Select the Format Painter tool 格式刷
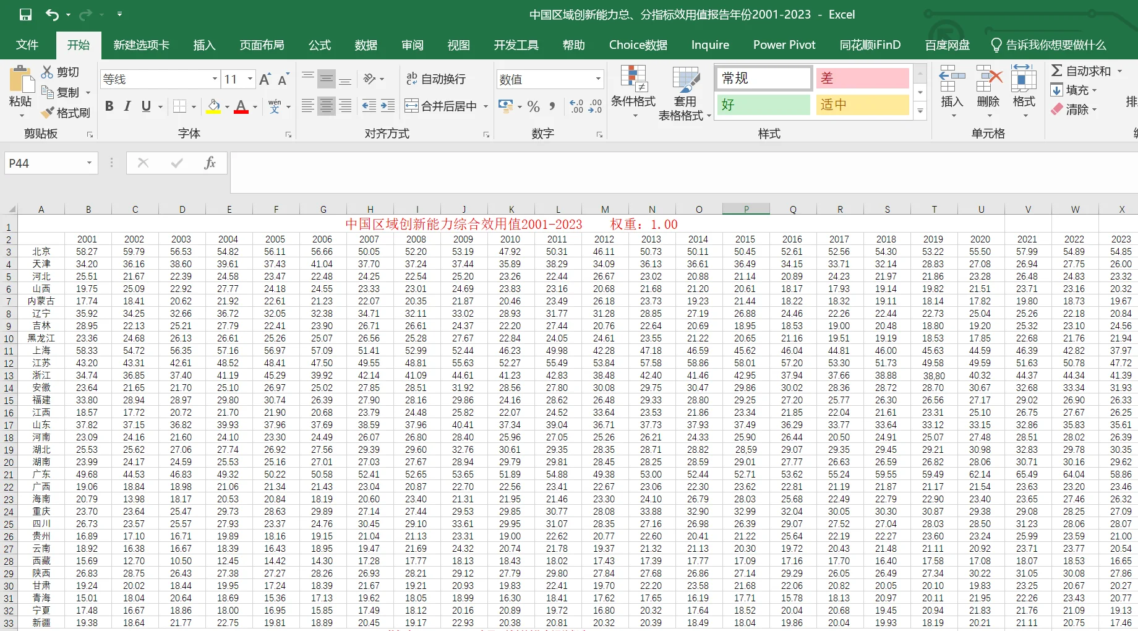 pos(66,112)
